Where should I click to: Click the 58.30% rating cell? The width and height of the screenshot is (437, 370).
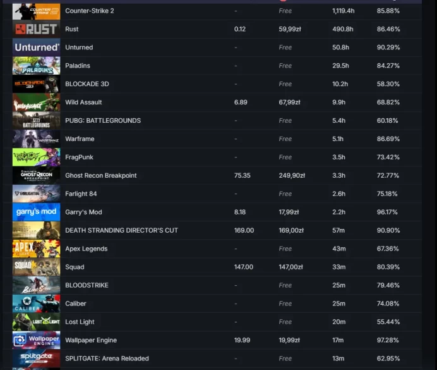point(388,84)
